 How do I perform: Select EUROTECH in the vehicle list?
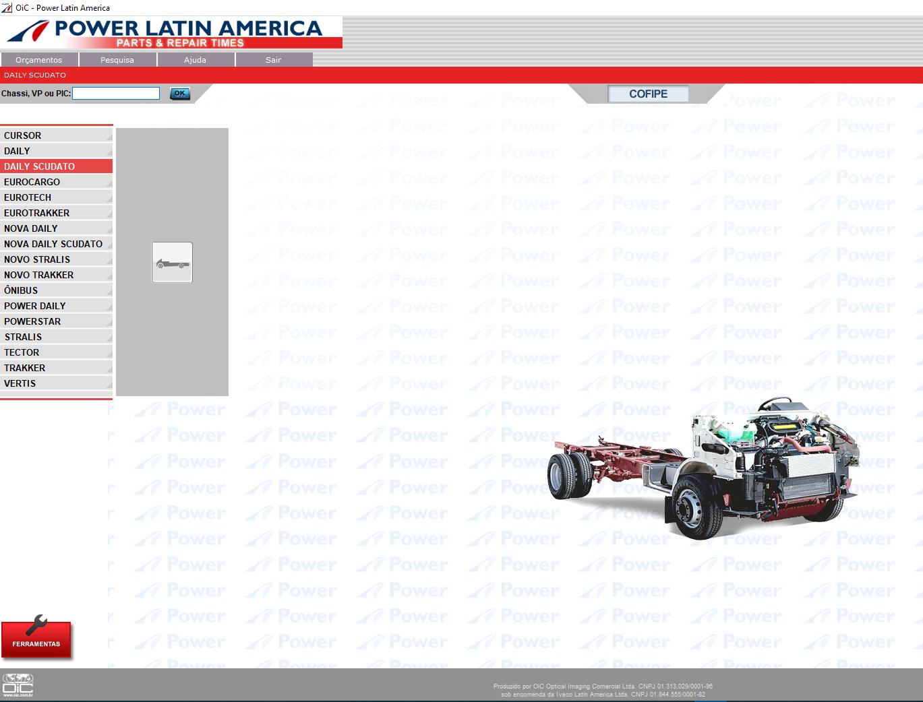pos(57,197)
